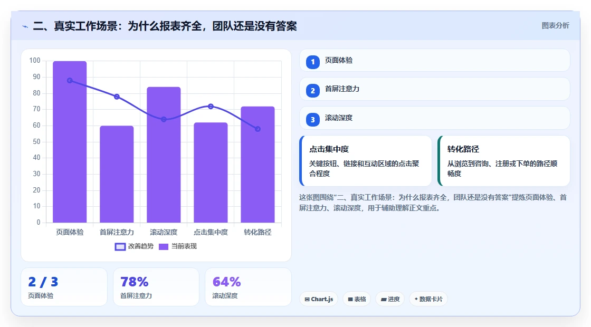Click the 50 value on the y-axis
Image resolution: width=591 pixels, height=327 pixels.
pos(36,142)
